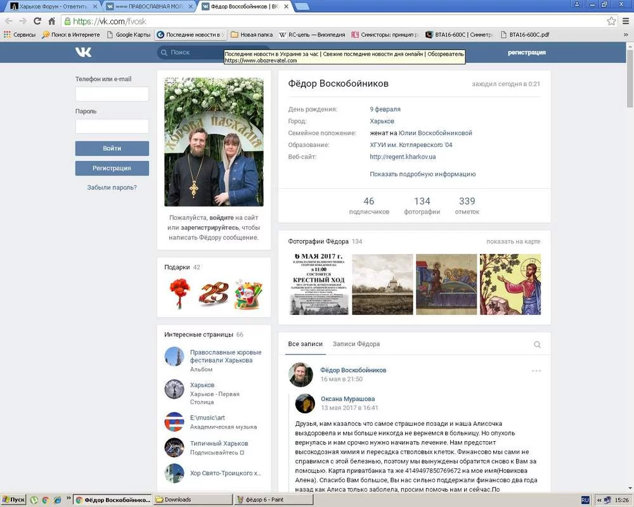
Task: Focus the Телефон или e-mail field
Action: point(112,94)
